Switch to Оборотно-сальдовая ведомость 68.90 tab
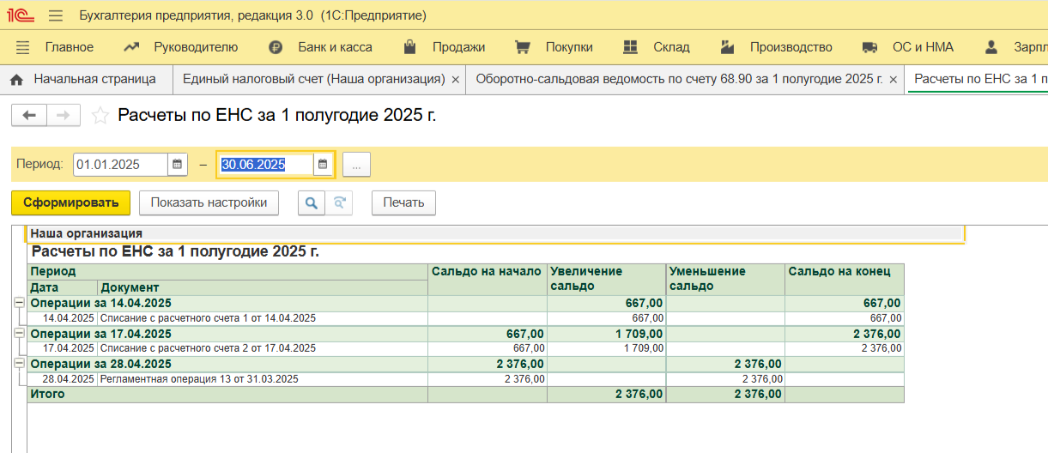 tap(679, 79)
